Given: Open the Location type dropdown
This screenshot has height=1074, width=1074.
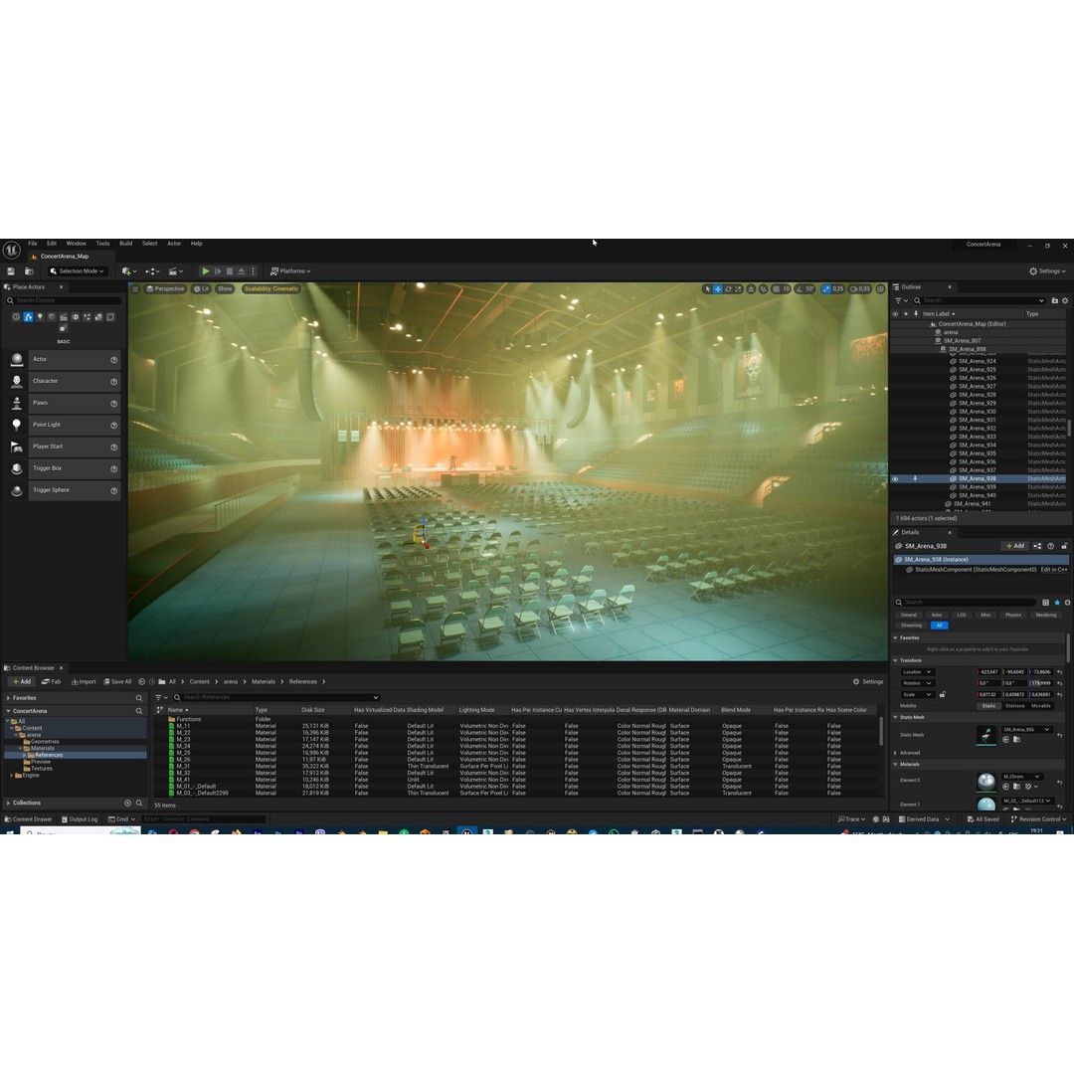Looking at the screenshot, I should pos(917,672).
